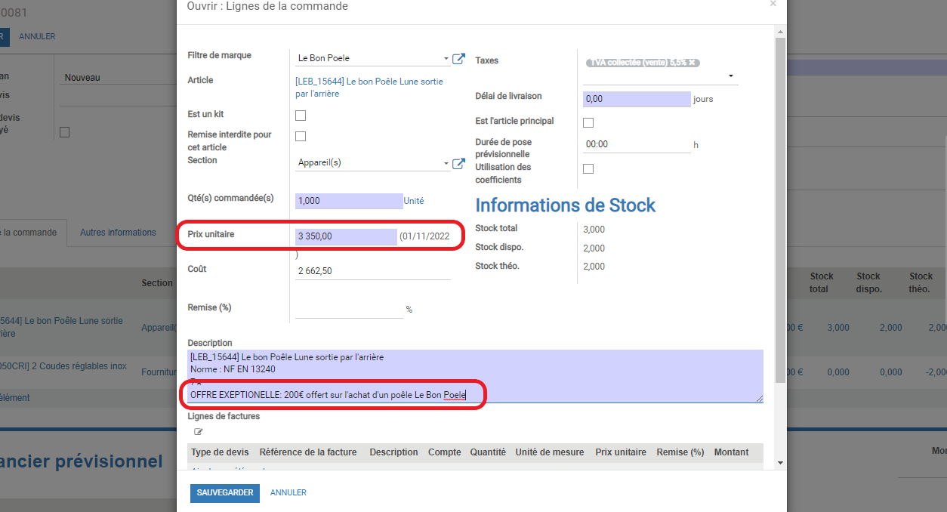Click the Qté(s) commandée(s) field
947x512 pixels.
pos(349,201)
